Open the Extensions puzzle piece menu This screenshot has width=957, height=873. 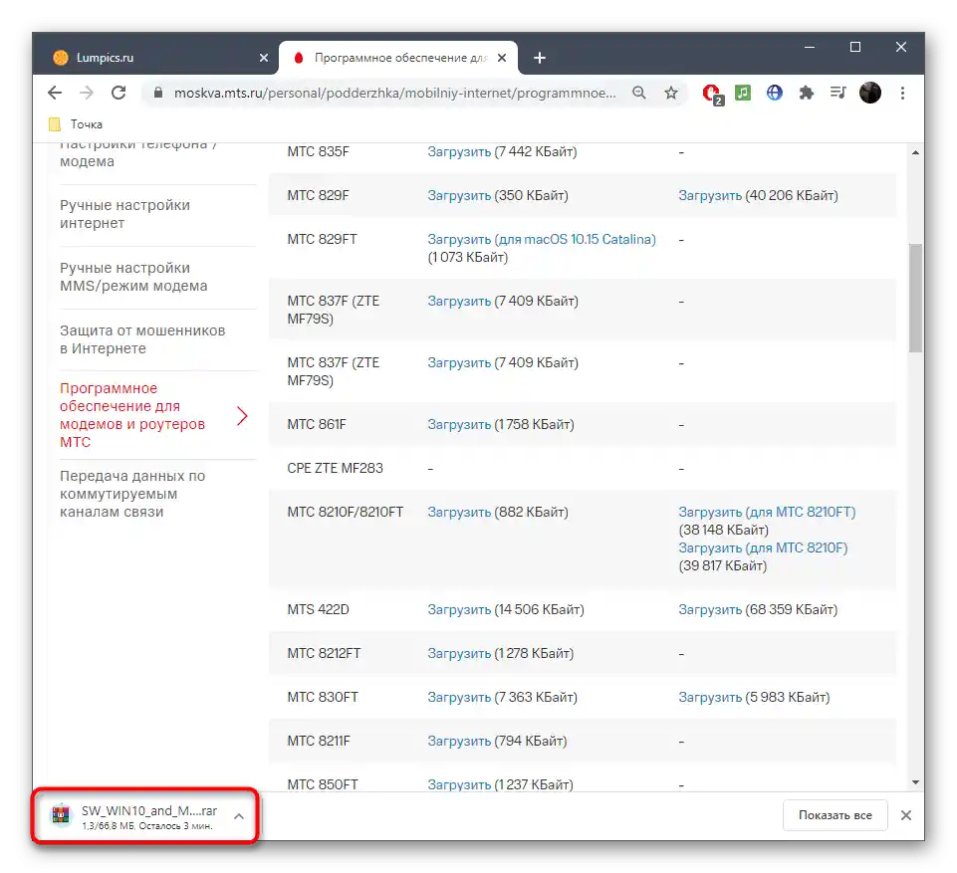tap(807, 93)
